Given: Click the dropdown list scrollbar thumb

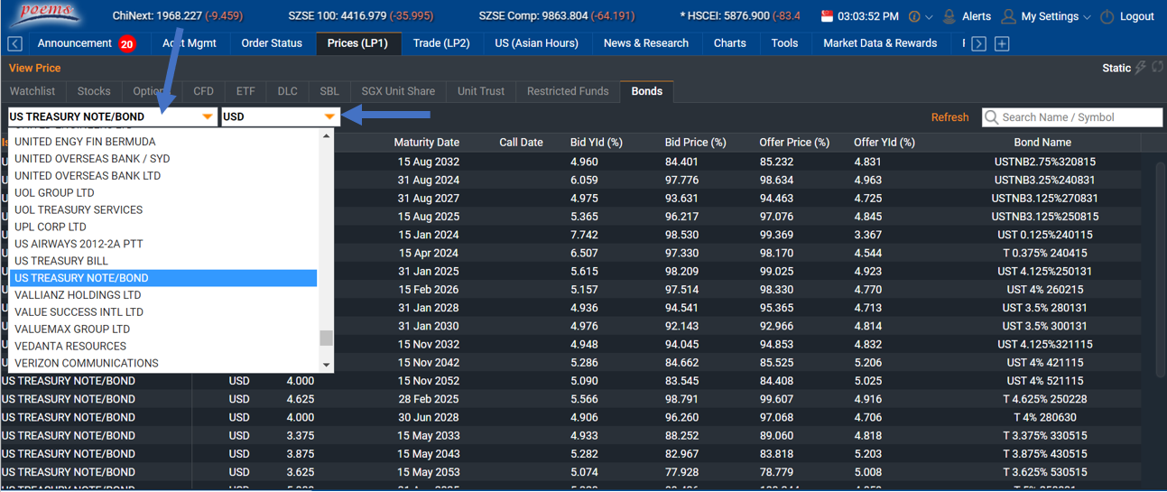Looking at the screenshot, I should tap(327, 338).
